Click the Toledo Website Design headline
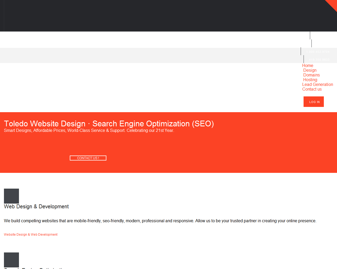 [109, 124]
